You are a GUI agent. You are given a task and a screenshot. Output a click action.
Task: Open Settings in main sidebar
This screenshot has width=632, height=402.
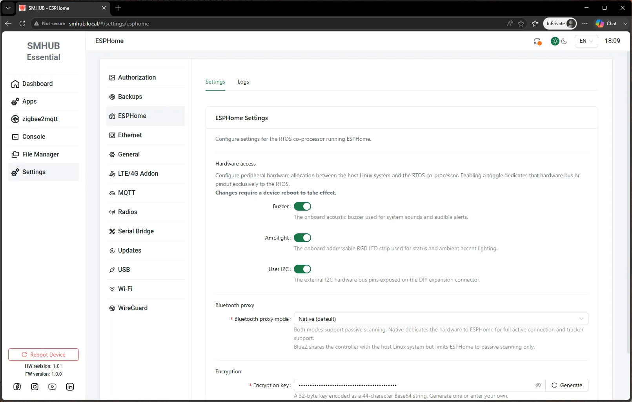click(x=44, y=172)
